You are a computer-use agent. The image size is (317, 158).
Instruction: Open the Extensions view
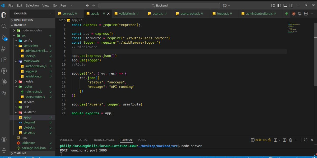pyautogui.click(x=4, y=60)
